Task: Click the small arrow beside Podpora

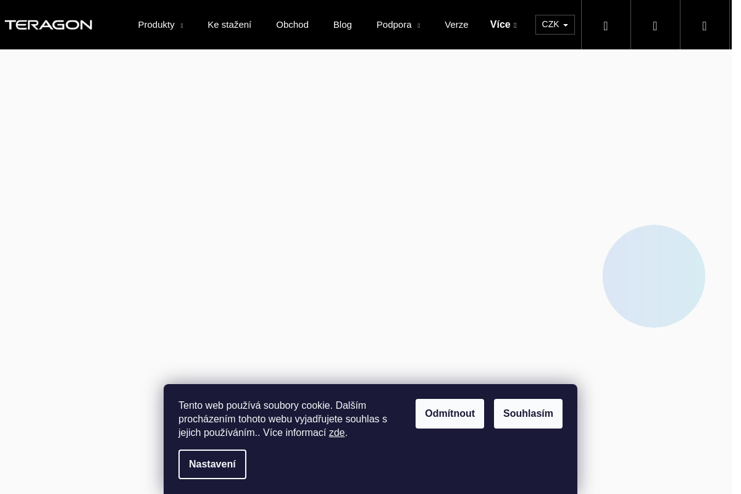Action: [x=419, y=26]
